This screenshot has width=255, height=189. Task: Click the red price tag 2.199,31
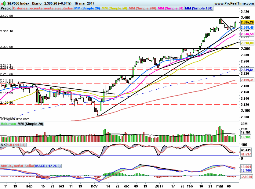pos(247,80)
